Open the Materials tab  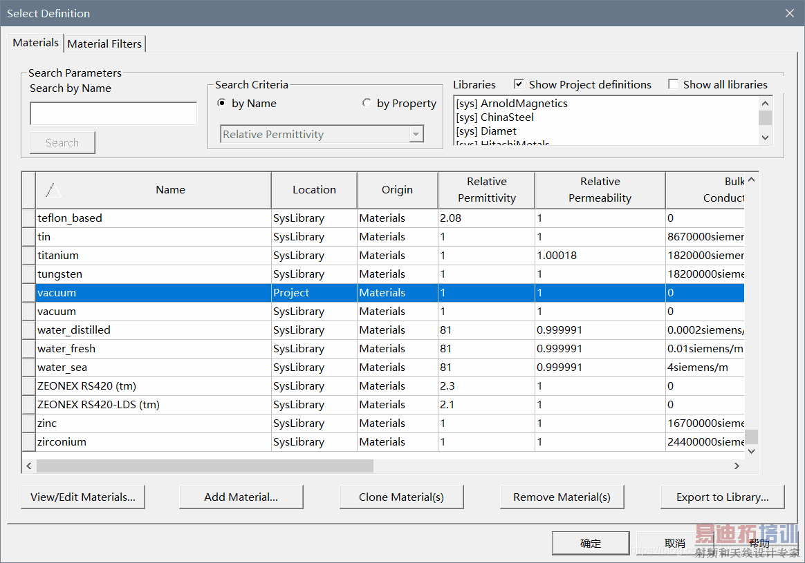(x=36, y=43)
